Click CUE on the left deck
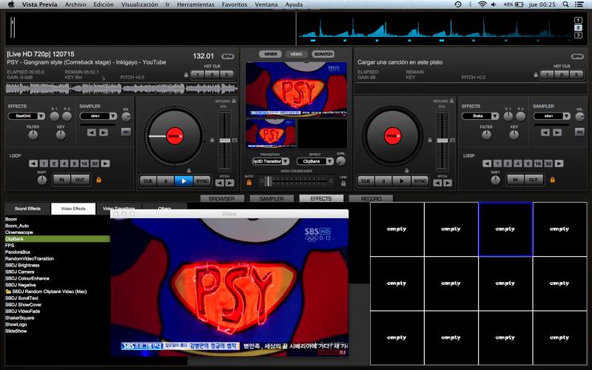 coord(148,181)
